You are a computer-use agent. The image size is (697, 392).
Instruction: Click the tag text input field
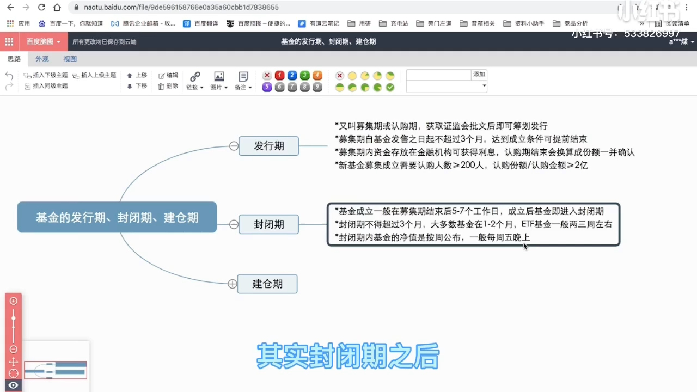(438, 75)
